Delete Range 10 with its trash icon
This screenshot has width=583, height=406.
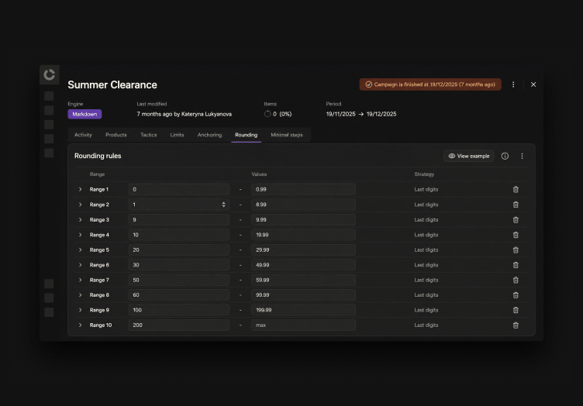(516, 325)
